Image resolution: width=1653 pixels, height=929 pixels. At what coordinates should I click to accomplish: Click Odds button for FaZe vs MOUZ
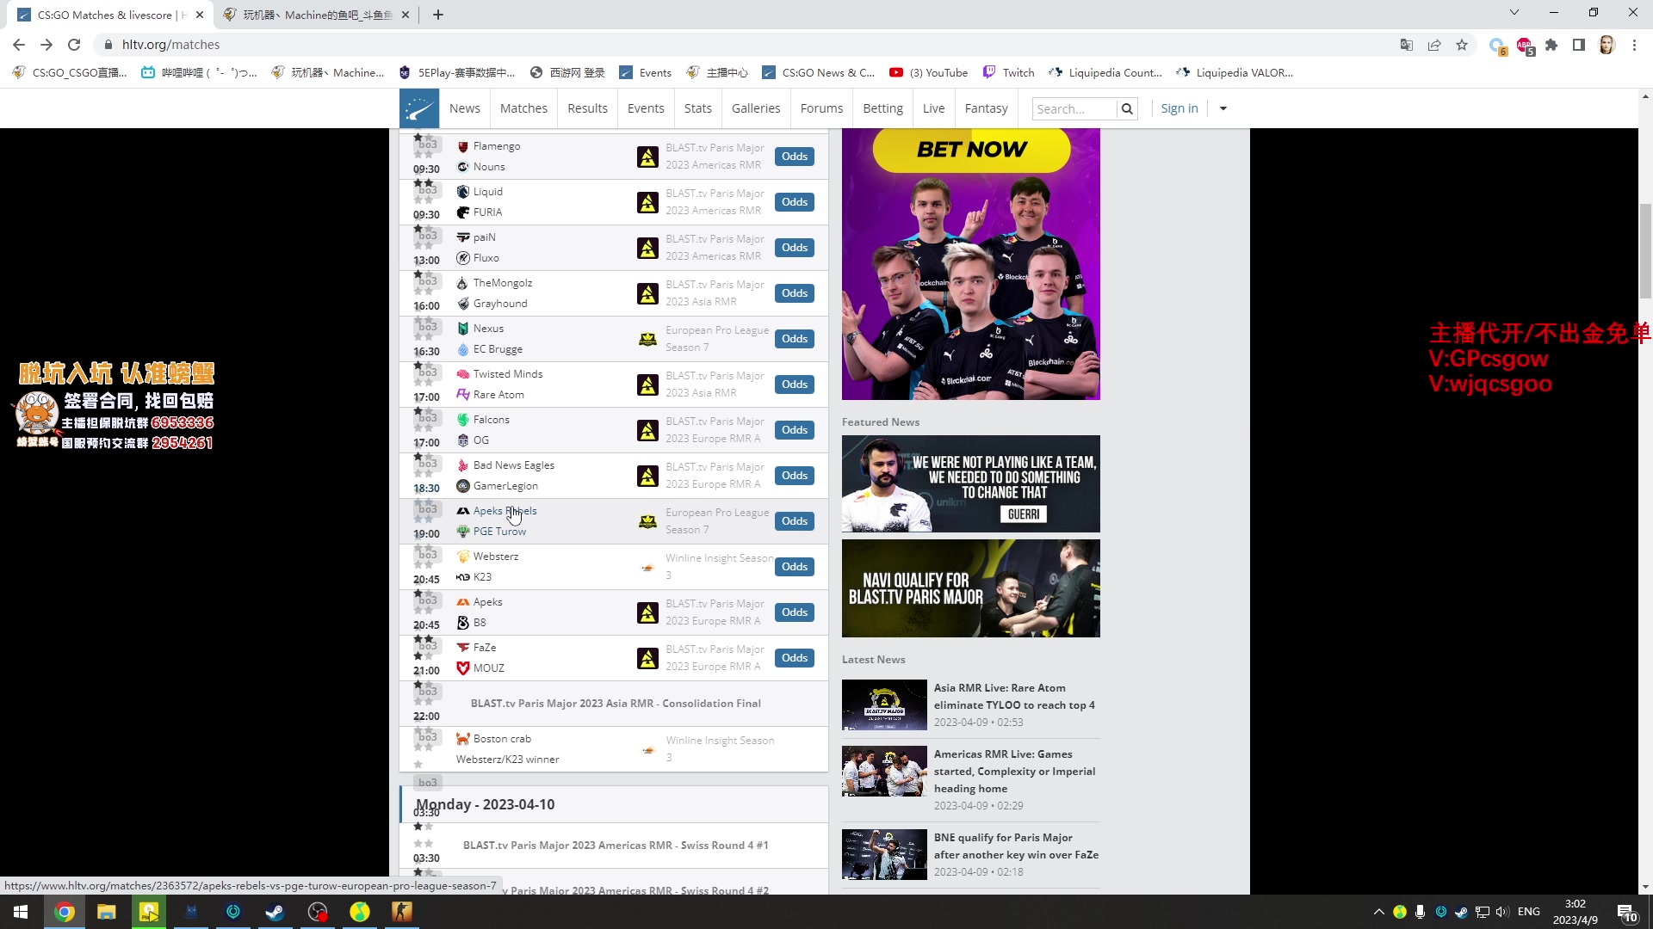[795, 658]
